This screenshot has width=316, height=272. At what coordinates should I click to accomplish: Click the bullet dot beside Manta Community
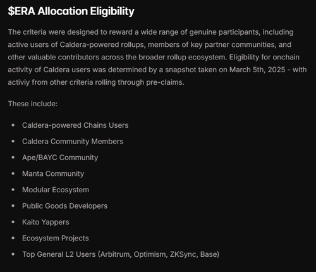coord(13,173)
